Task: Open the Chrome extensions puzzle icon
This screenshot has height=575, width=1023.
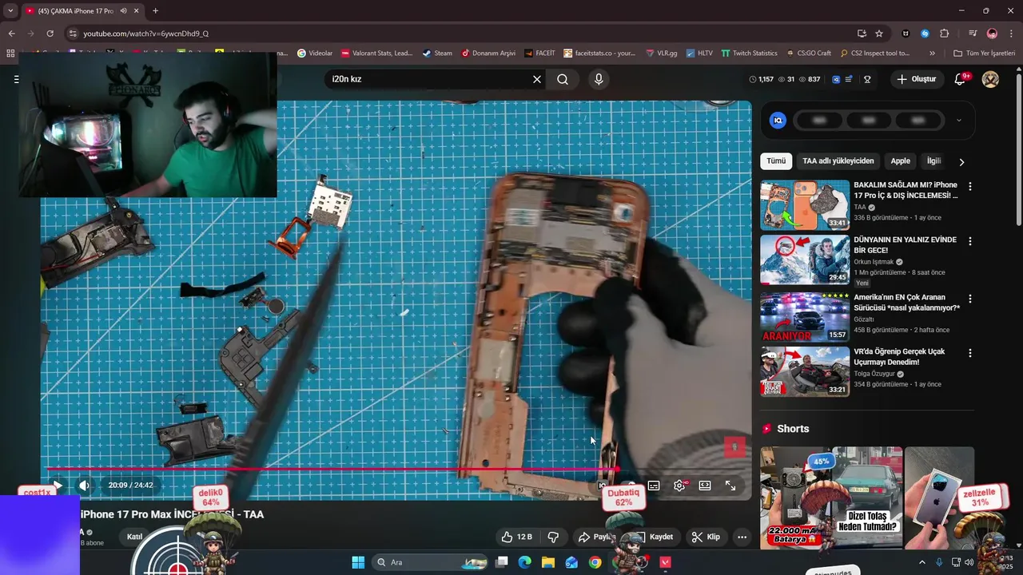Action: 945,34
